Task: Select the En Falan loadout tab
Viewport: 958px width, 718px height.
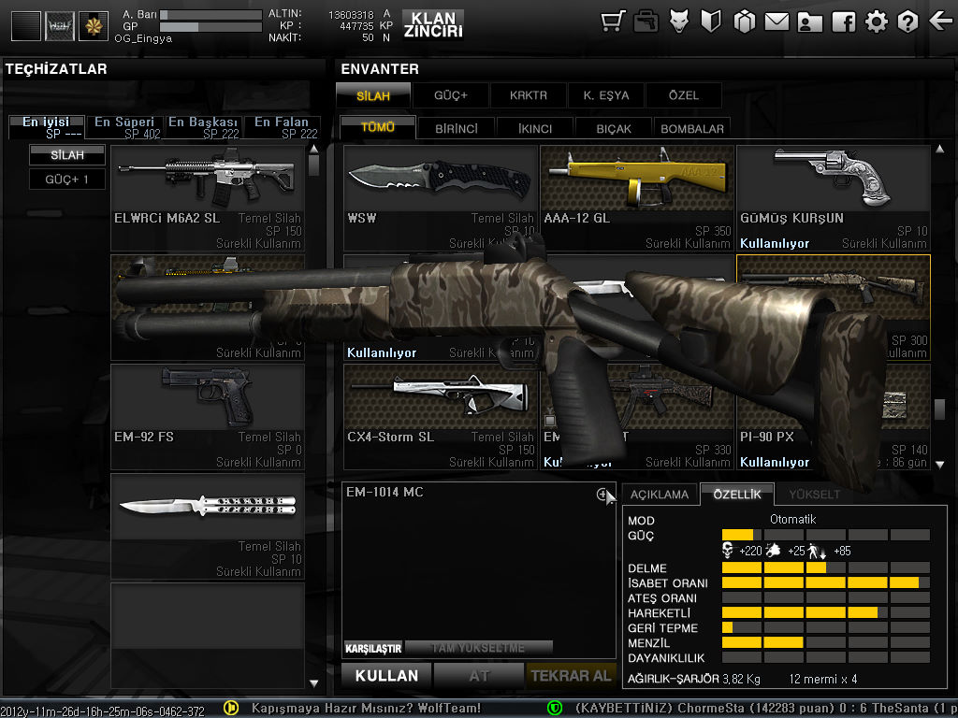Action: (x=282, y=127)
